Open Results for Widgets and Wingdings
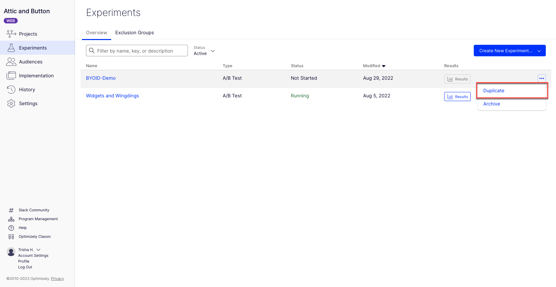The image size is (556, 287). 457,97
